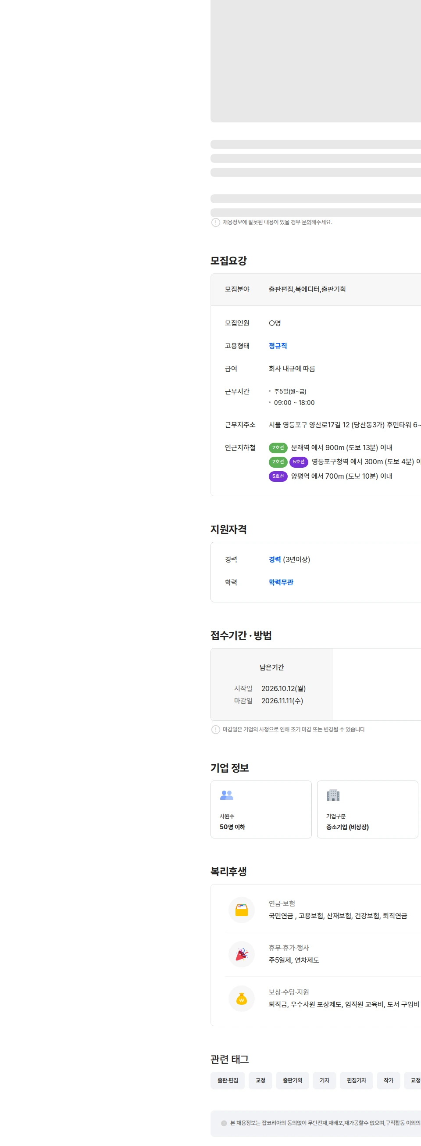Click the 주5일(월~금) work days text
The image size is (421, 1146).
(x=290, y=391)
